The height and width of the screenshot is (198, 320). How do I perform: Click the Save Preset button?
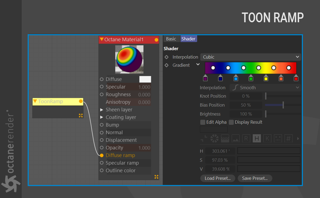(255, 178)
